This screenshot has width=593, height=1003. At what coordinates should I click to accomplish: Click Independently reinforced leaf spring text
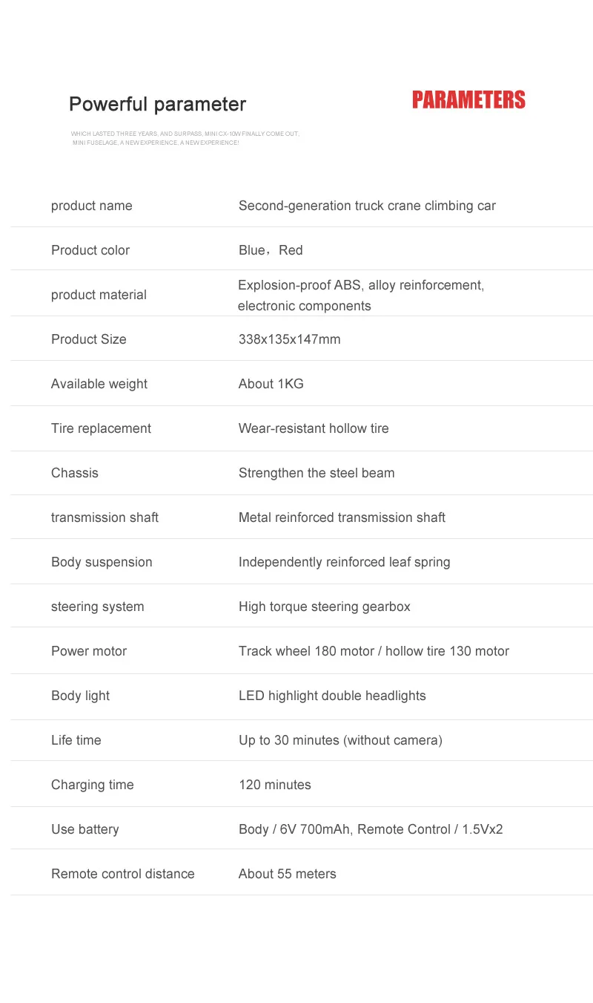(x=345, y=563)
